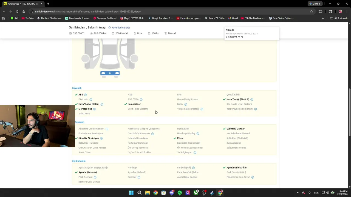351x197 pixels.
Task: Click the Aynalar (Isıtmalı) feature text
Action: pos(87,172)
